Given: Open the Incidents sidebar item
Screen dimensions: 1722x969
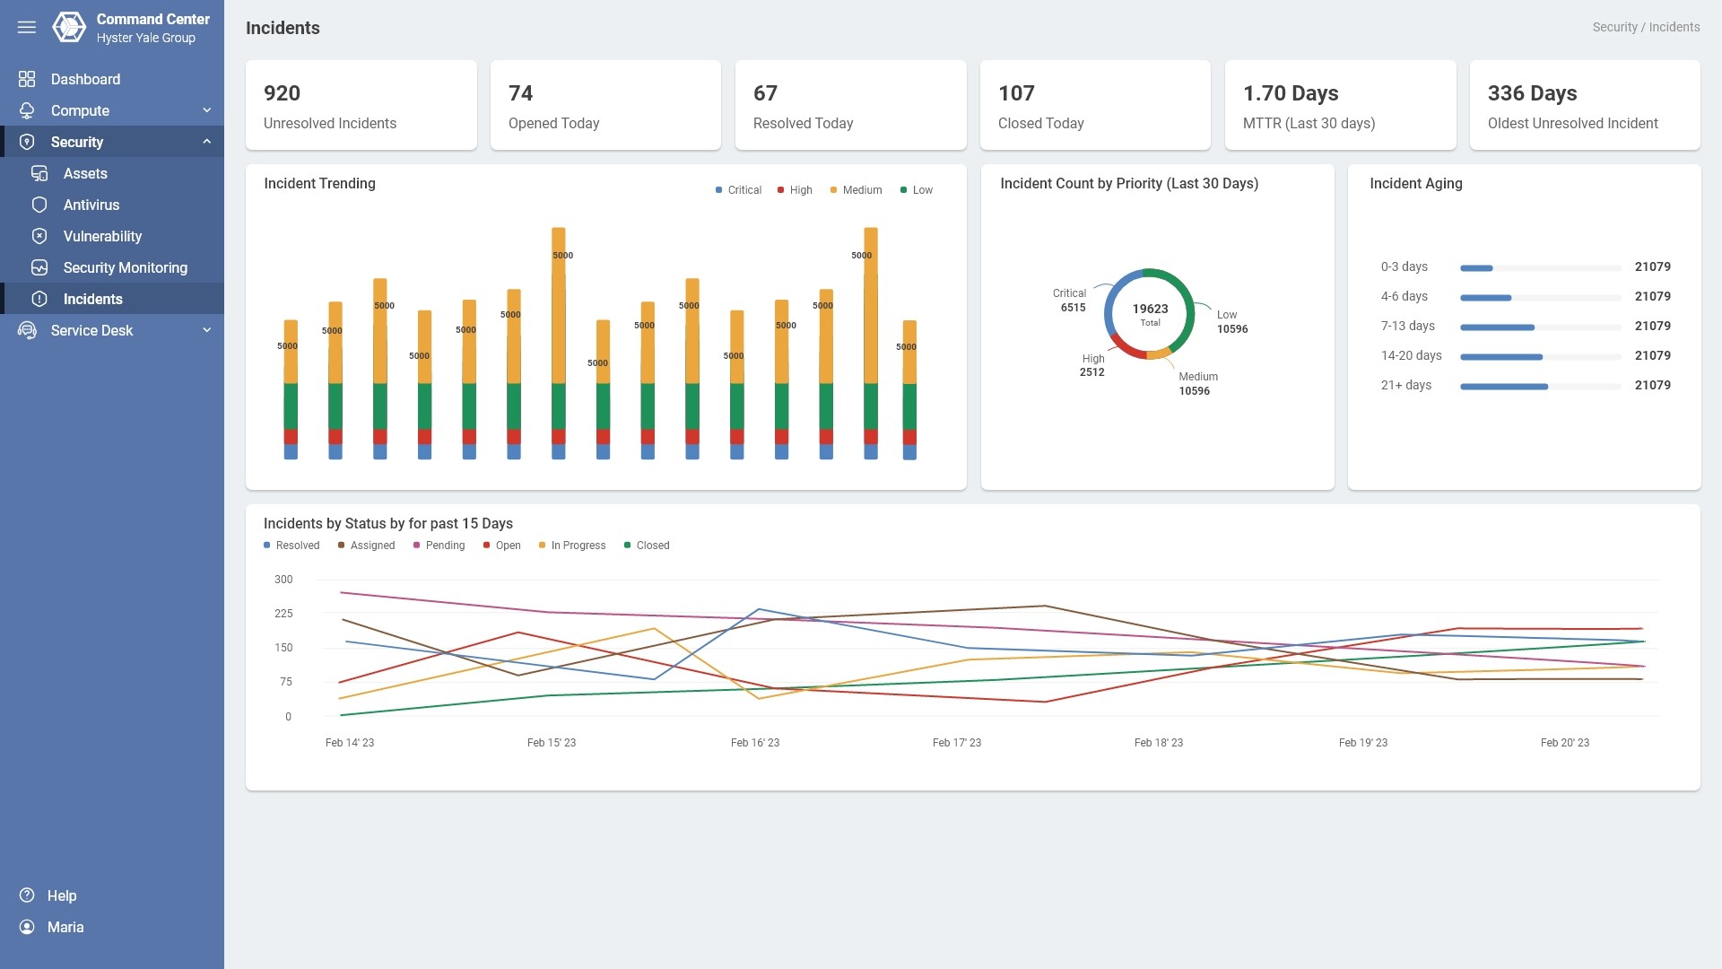Looking at the screenshot, I should 92,299.
